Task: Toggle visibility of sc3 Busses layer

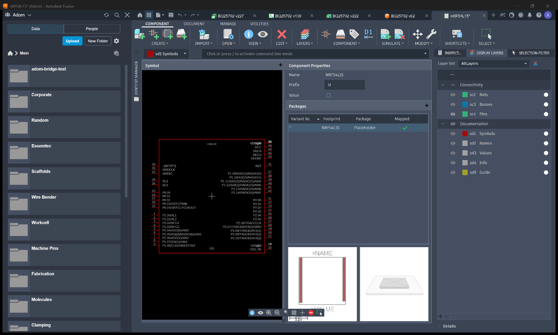Action: click(453, 104)
